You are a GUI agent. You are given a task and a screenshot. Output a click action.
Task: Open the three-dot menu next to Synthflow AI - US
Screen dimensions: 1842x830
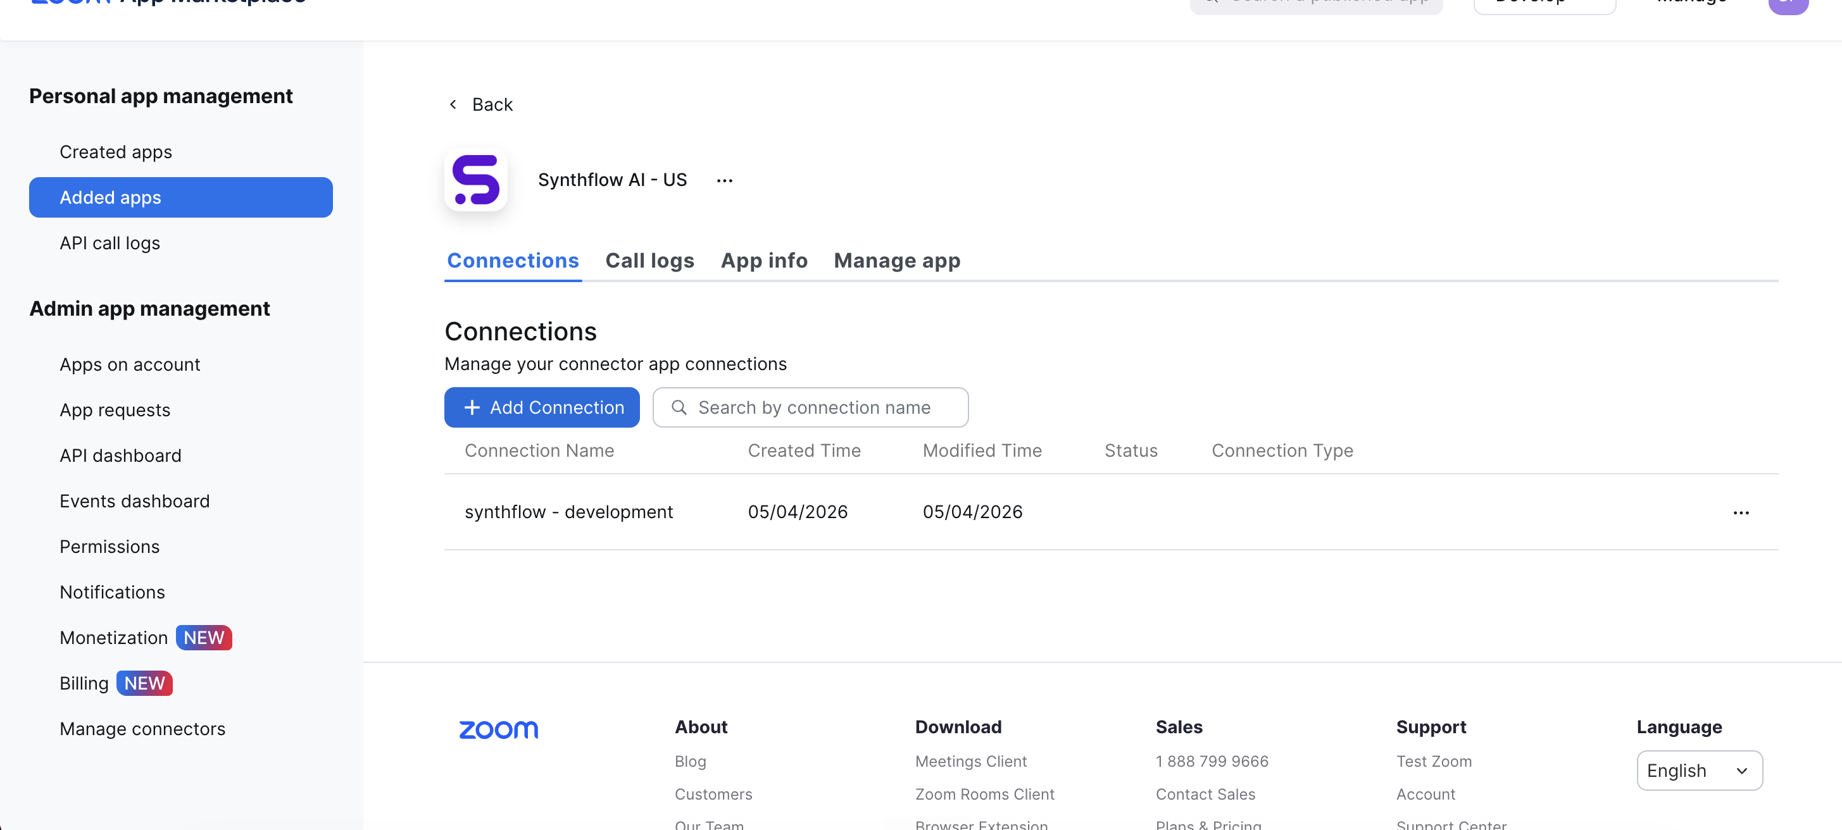pyautogui.click(x=724, y=181)
